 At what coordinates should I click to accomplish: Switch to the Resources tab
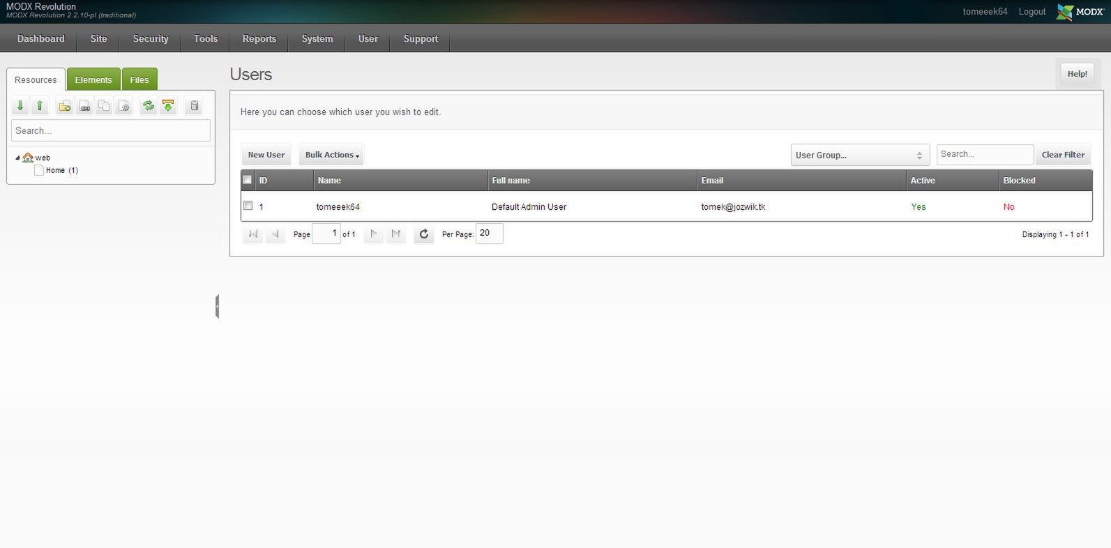click(x=36, y=79)
